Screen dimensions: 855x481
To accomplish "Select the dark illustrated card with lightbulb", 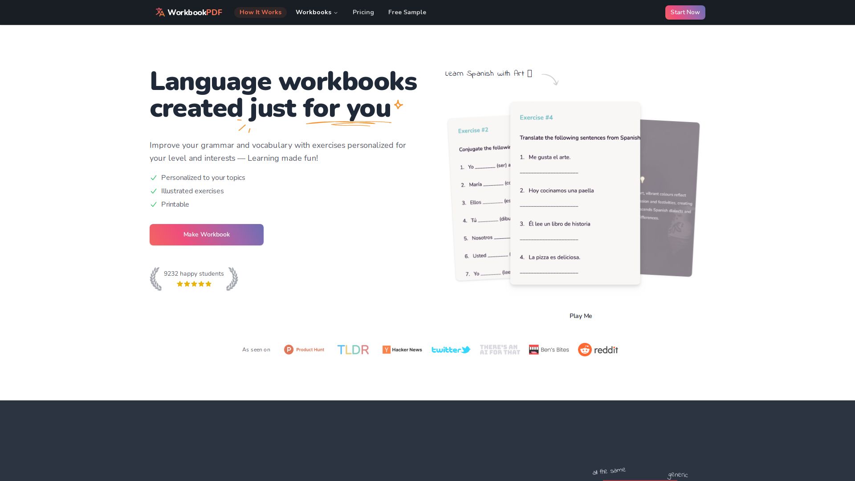I will coord(669,198).
